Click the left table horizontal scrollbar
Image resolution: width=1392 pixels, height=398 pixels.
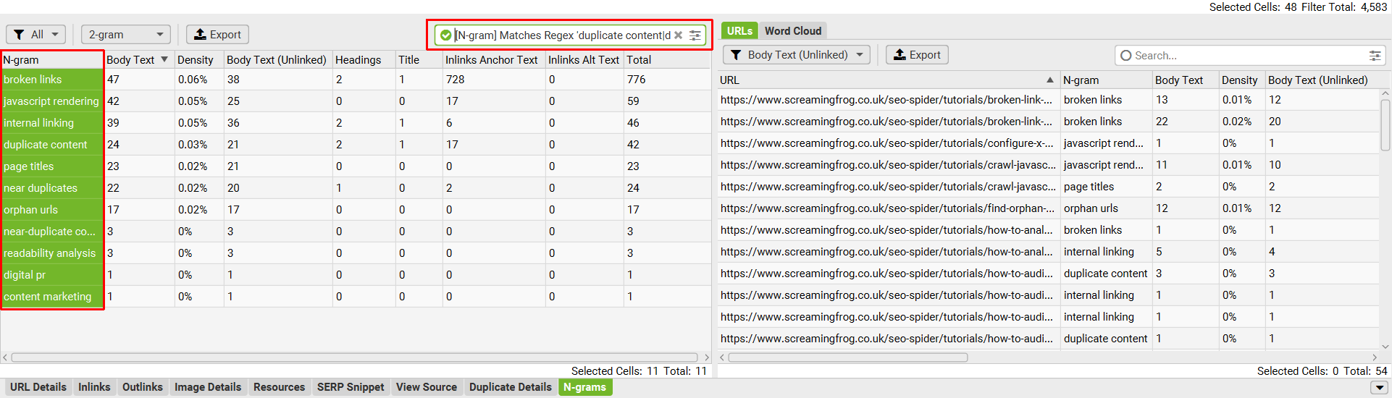click(355, 357)
